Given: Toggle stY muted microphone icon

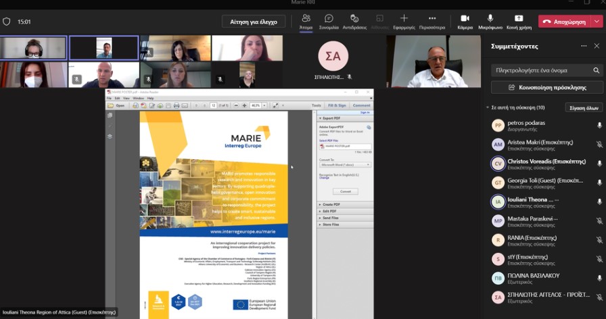Looking at the screenshot, I should 599,259.
